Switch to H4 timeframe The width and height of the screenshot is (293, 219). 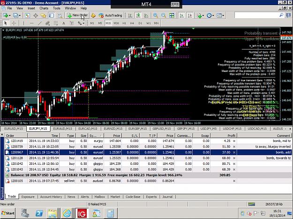tap(132, 23)
